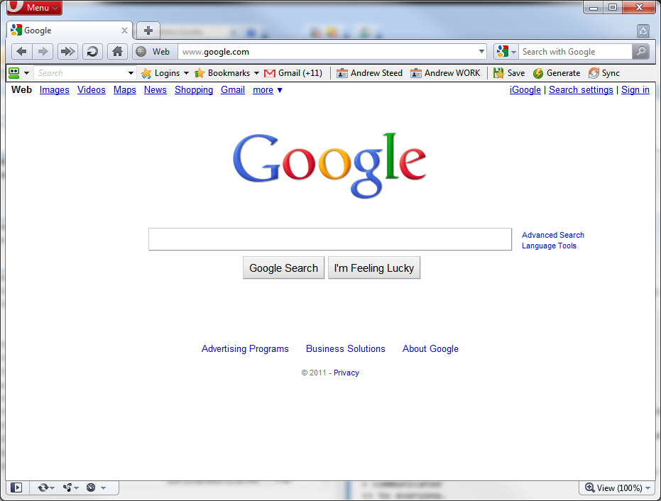The image size is (661, 501).
Task: Open the Logins dropdown
Action: point(165,73)
